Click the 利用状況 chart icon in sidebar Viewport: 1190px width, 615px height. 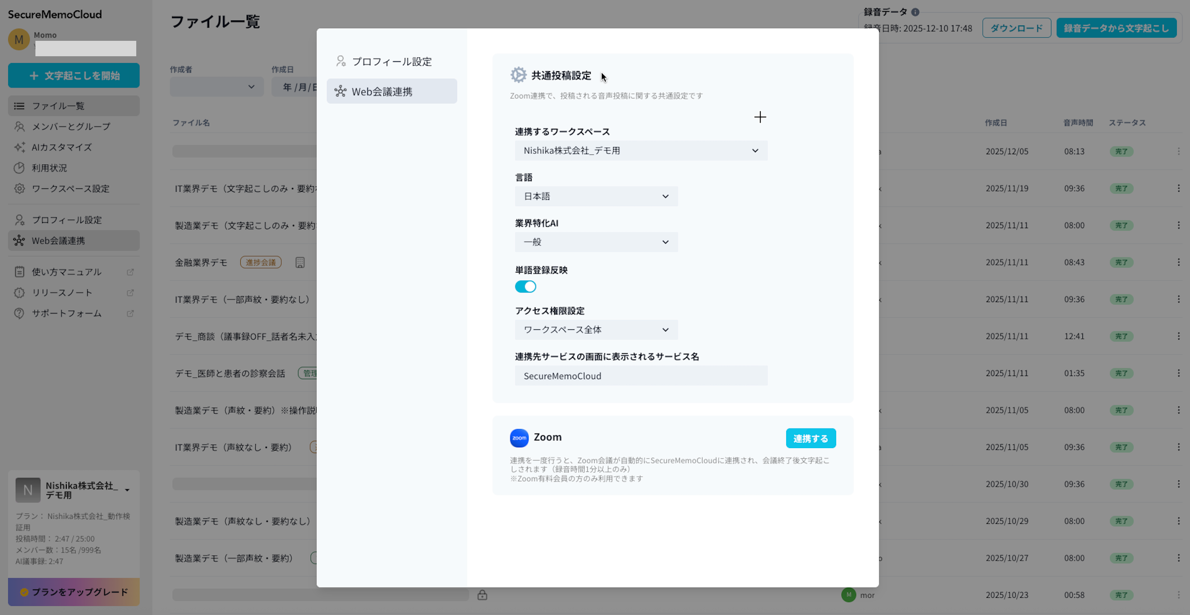point(20,168)
